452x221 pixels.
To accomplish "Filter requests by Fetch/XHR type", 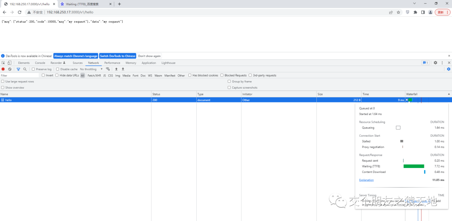I will (x=94, y=75).
